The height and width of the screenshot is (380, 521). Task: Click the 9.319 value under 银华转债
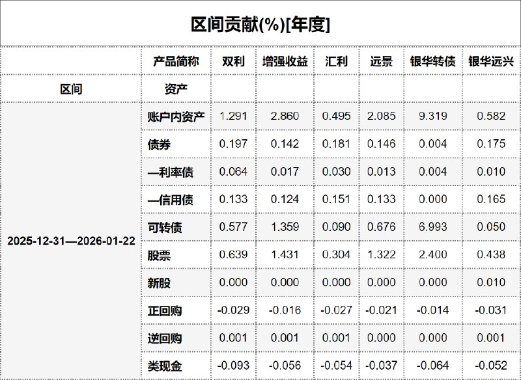[x=432, y=116]
